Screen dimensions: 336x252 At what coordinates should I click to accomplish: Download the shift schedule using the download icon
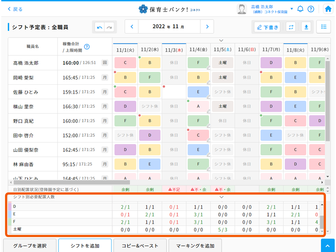[306, 27]
